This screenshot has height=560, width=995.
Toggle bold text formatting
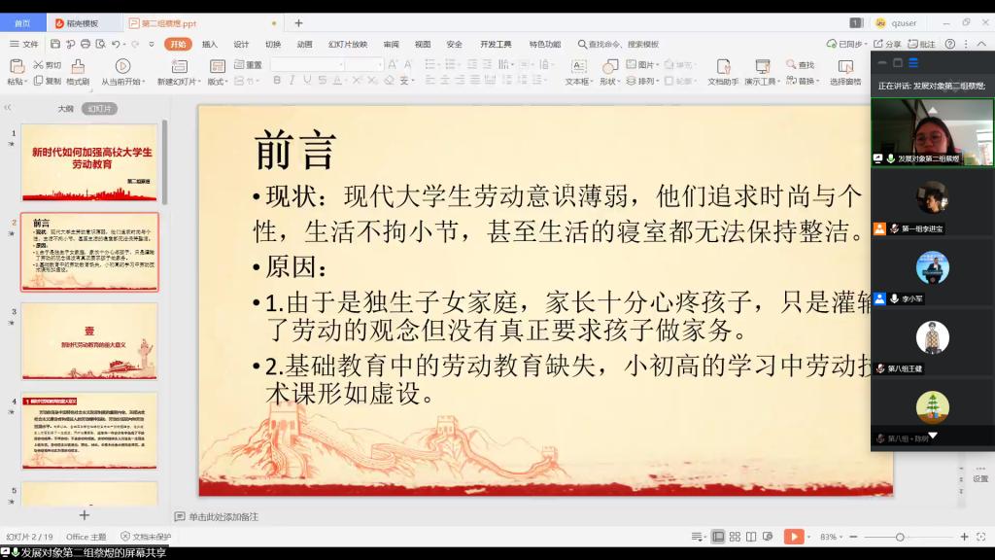click(x=277, y=81)
